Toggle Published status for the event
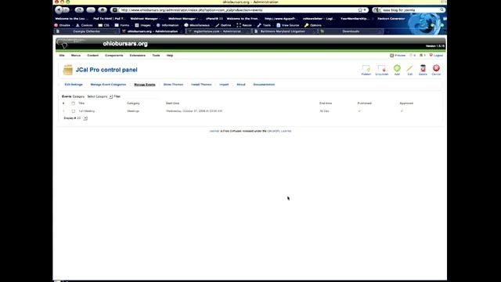 click(359, 111)
